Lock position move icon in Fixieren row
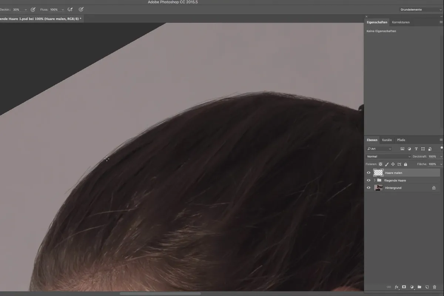The width and height of the screenshot is (444, 296). pyautogui.click(x=393, y=164)
